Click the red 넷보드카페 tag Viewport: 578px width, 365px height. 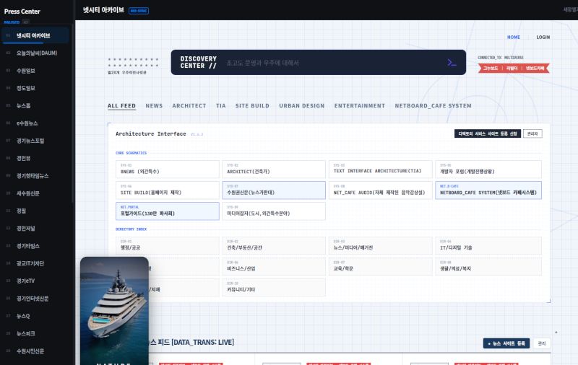(536, 68)
